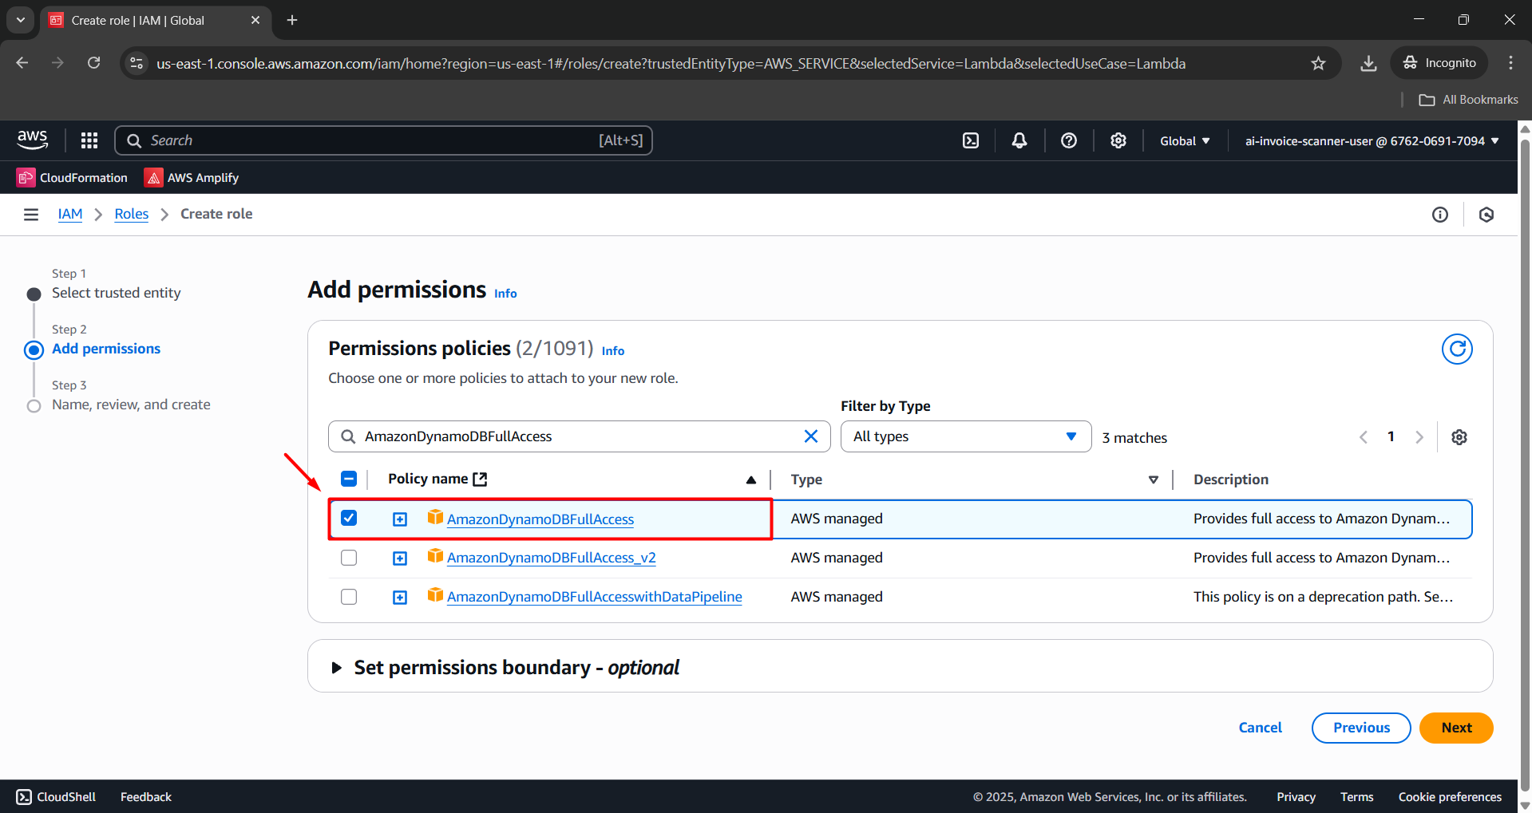1532x813 pixels.
Task: Uncheck the AmazonDynamoDBFullAccess policy
Action: pyautogui.click(x=349, y=518)
